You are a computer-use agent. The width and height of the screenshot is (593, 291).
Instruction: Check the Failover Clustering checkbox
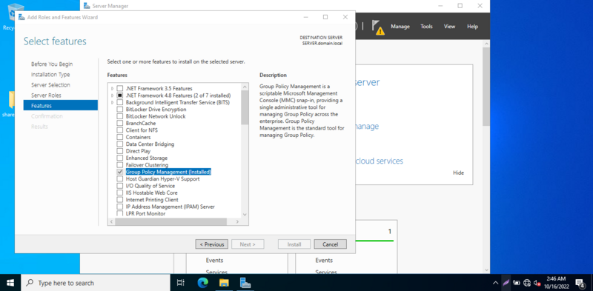(x=120, y=165)
